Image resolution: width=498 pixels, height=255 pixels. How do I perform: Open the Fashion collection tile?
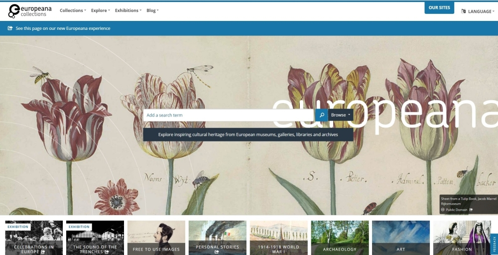462,238
